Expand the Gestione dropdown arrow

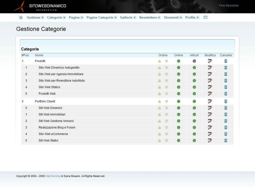[43, 18]
